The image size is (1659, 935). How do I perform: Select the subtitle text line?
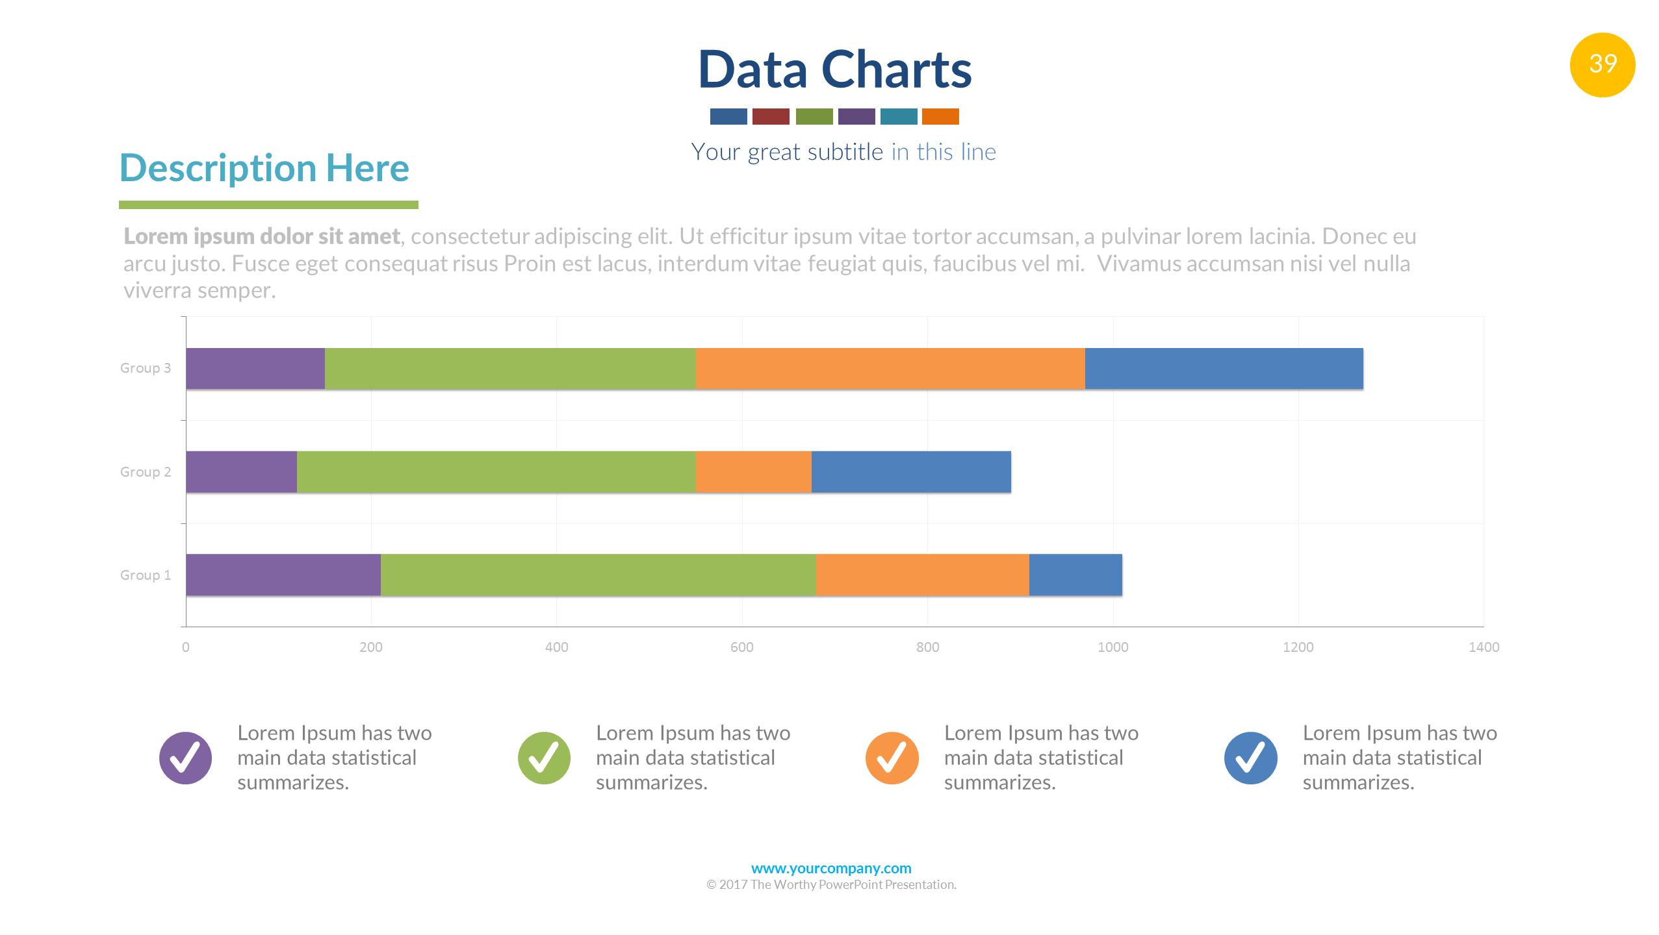pyautogui.click(x=843, y=152)
